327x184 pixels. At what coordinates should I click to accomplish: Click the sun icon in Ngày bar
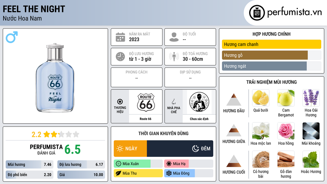coord(120,149)
